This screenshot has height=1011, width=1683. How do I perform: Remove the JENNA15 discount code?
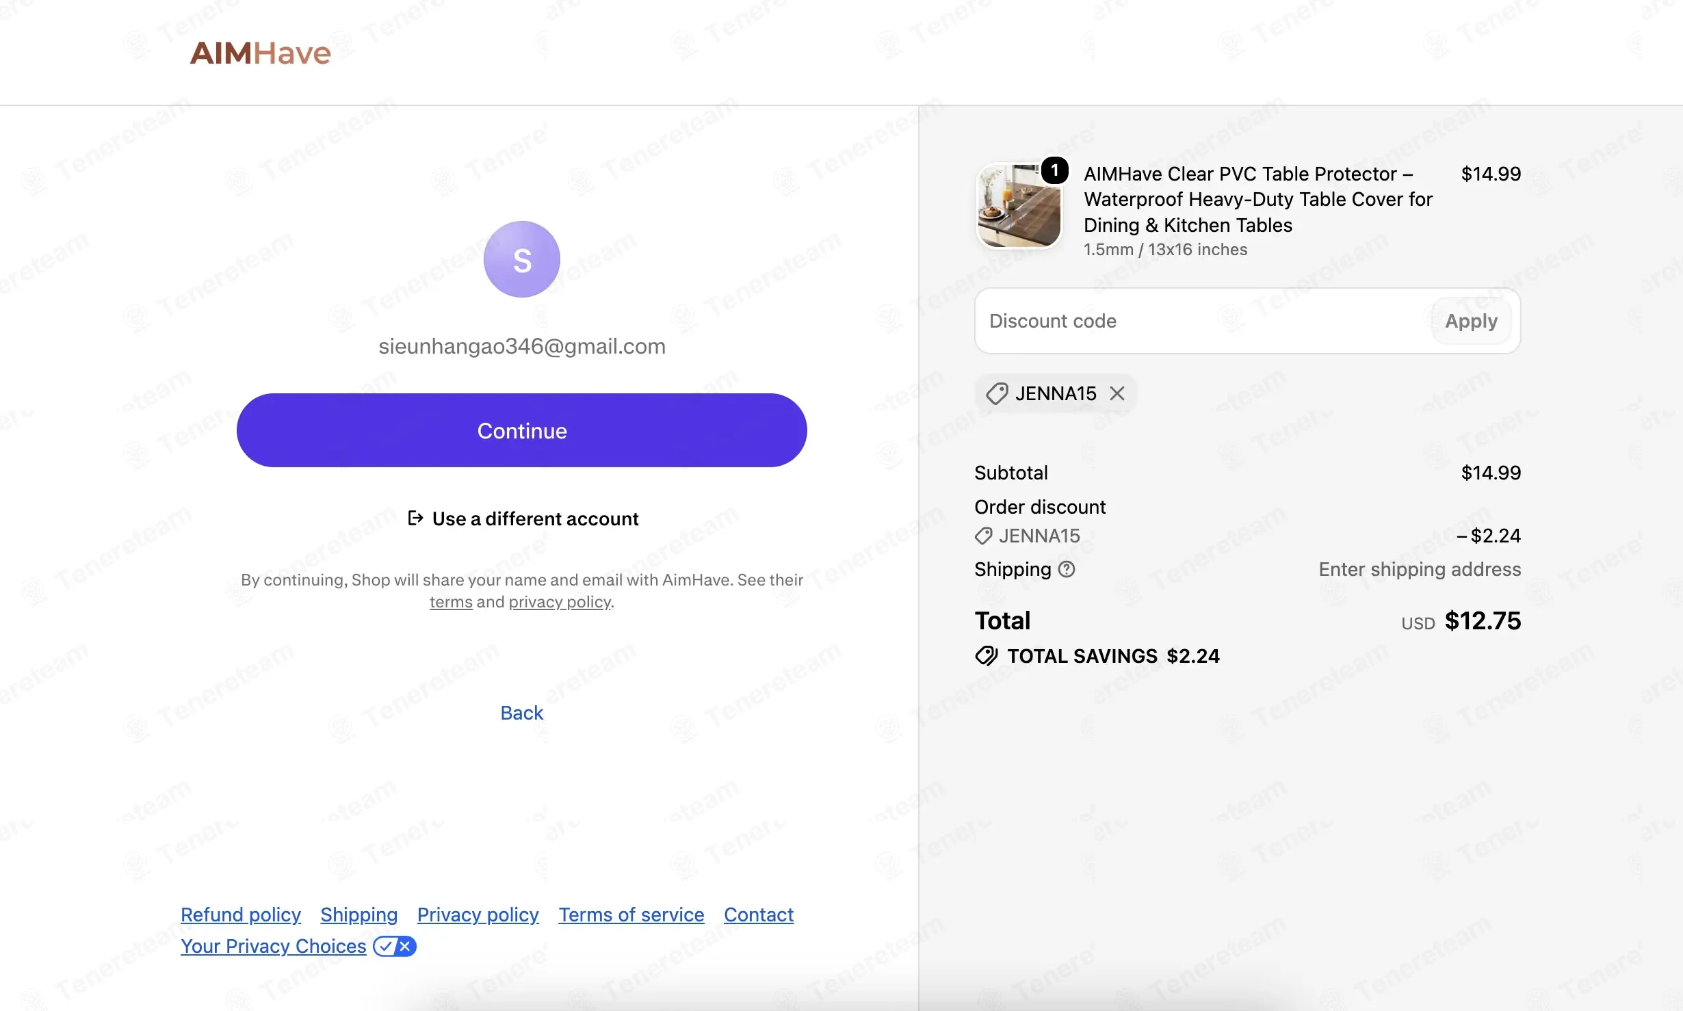(1117, 393)
